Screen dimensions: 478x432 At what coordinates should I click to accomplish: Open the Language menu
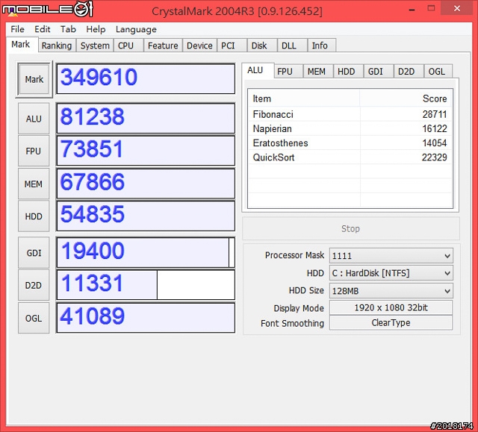[136, 29]
